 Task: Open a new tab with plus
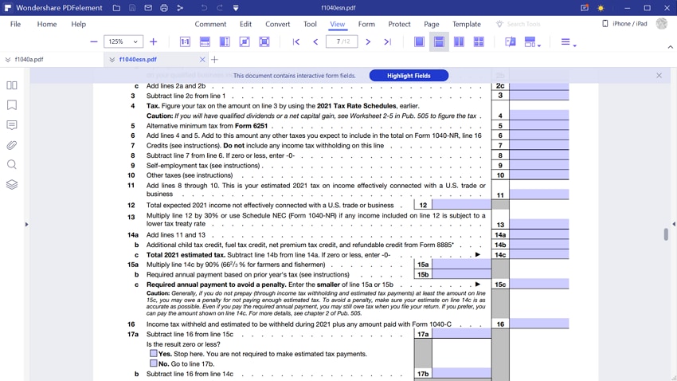tap(214, 60)
